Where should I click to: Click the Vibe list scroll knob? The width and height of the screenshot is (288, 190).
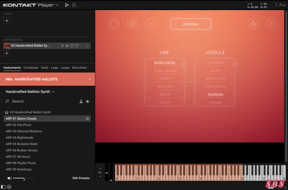(185, 64)
